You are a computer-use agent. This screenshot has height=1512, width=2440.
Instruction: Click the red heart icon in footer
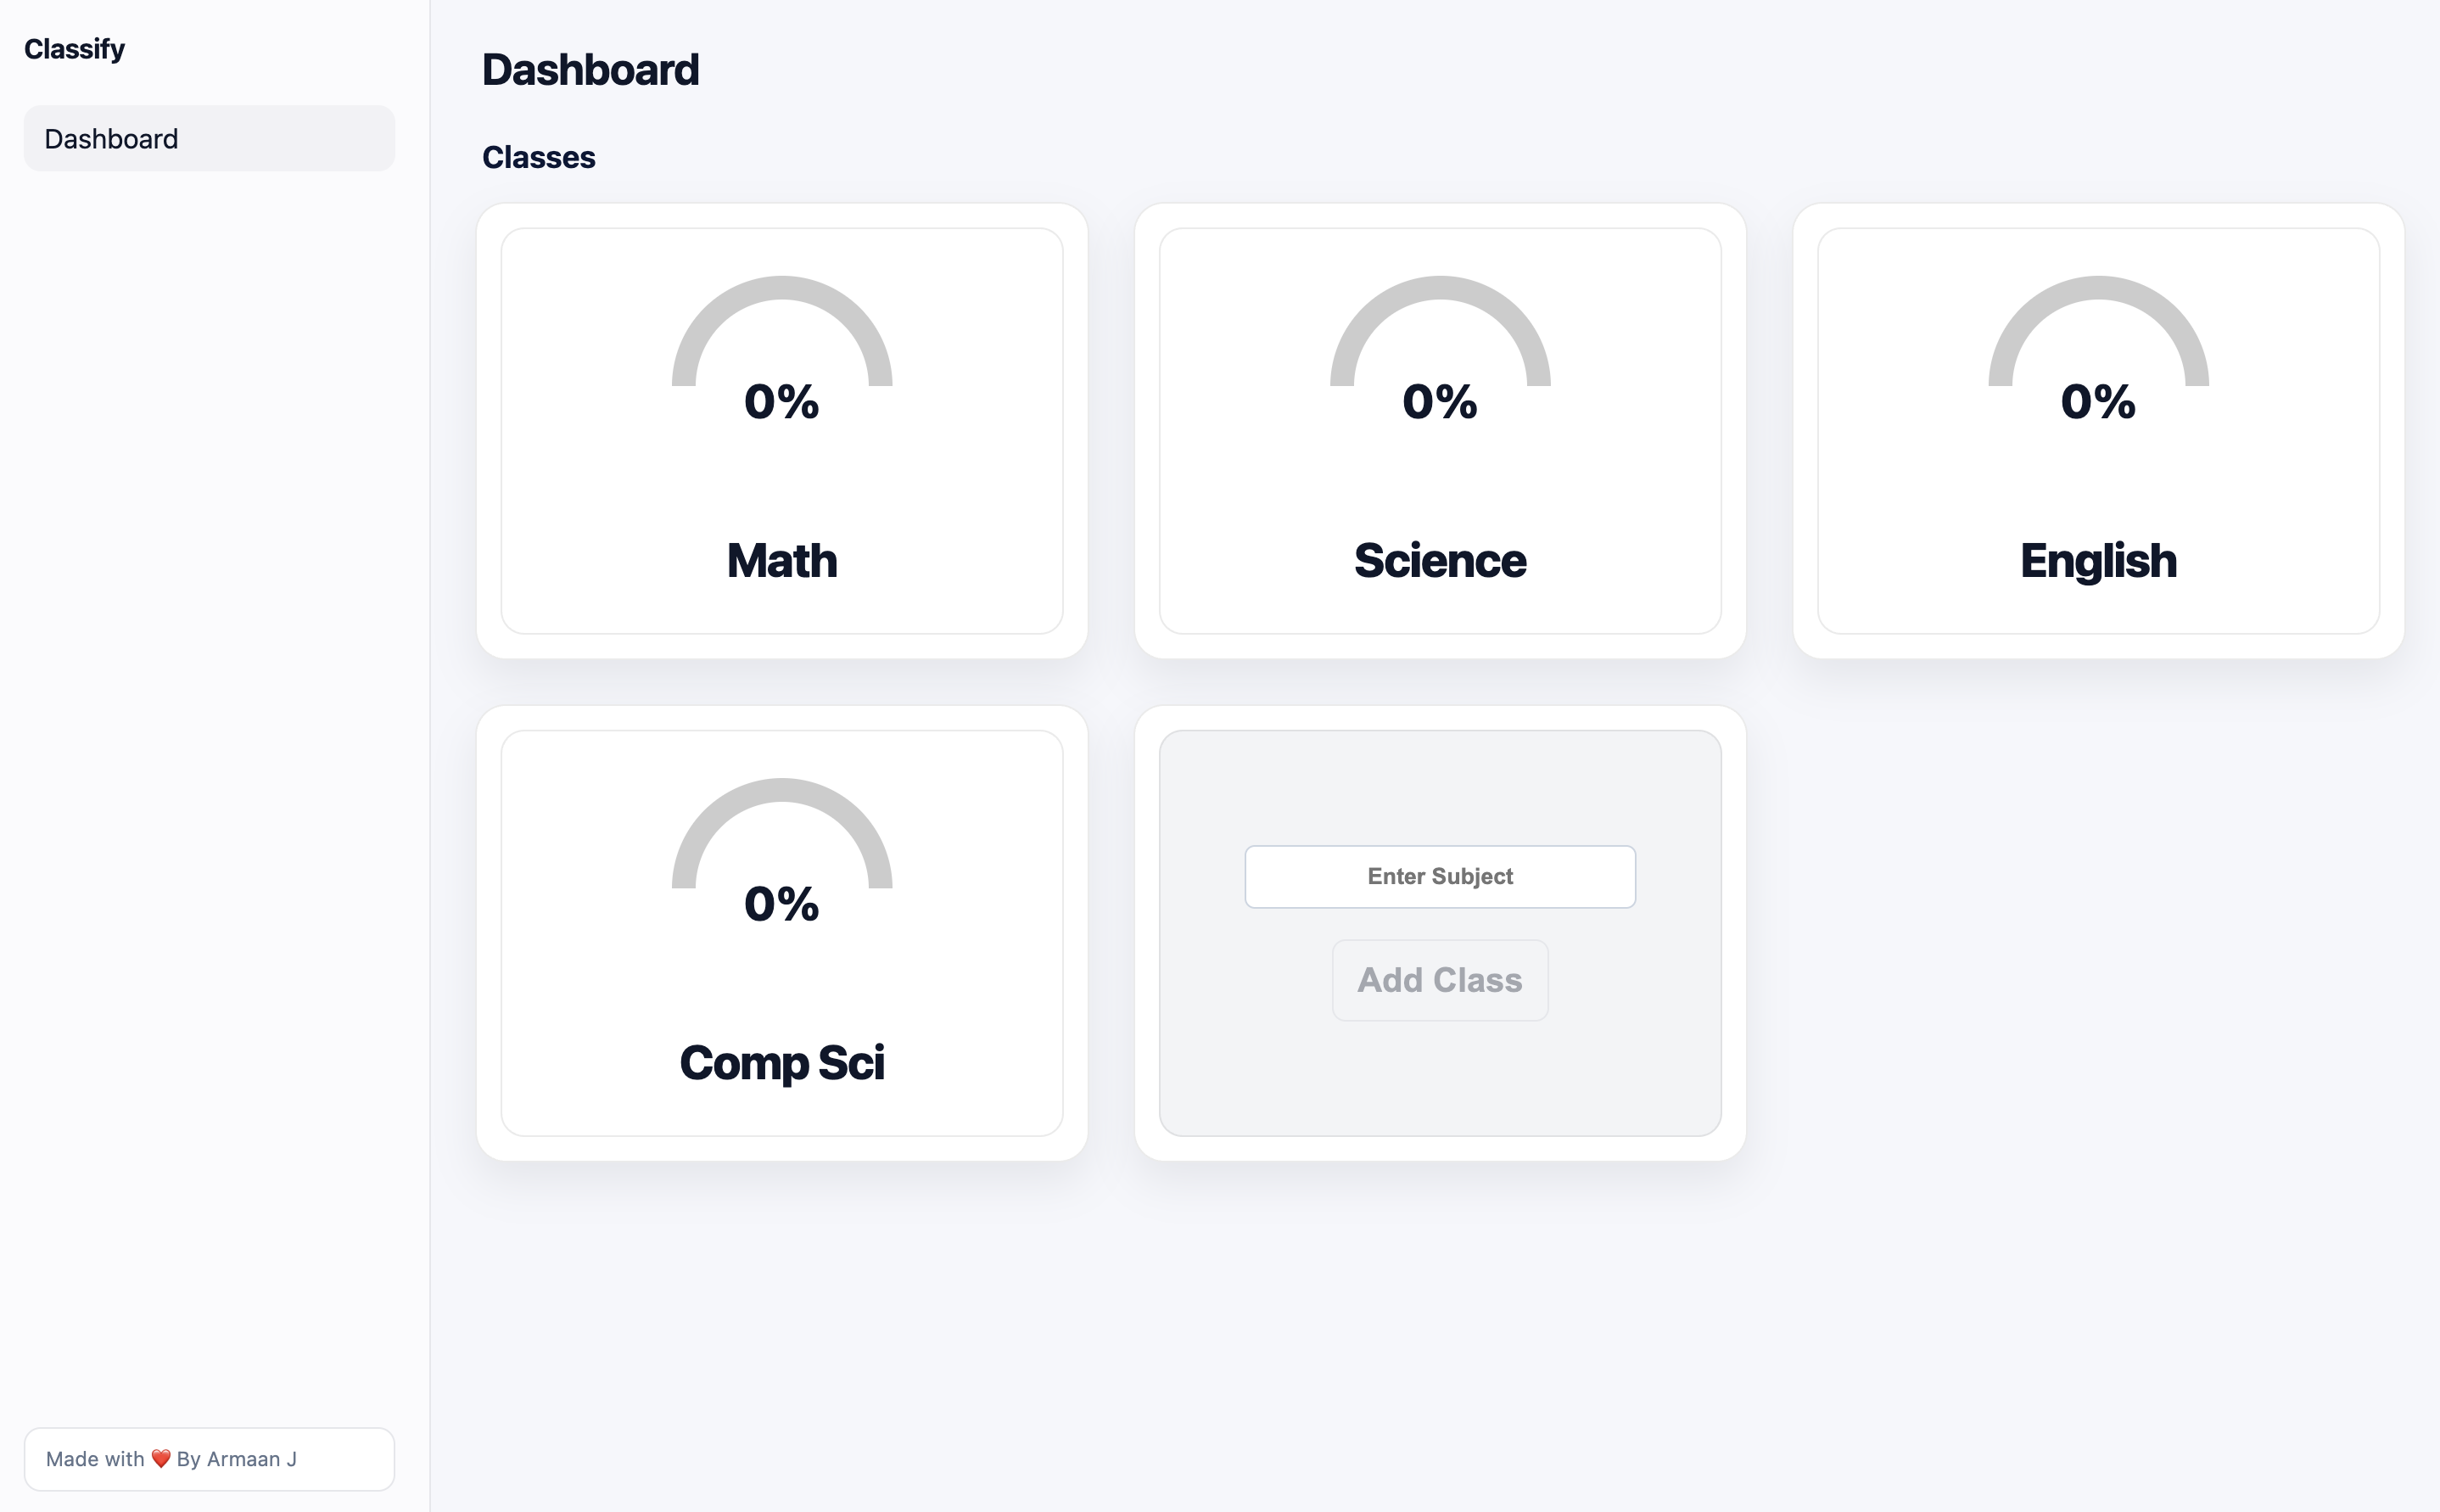161,1459
